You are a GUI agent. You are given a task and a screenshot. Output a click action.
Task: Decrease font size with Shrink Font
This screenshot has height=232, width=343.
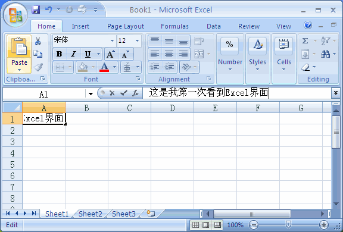click(126, 54)
